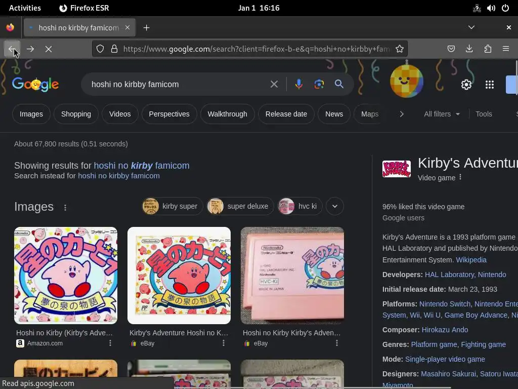Show more filter chips with right arrow
This screenshot has width=518, height=389.
pos(401,114)
